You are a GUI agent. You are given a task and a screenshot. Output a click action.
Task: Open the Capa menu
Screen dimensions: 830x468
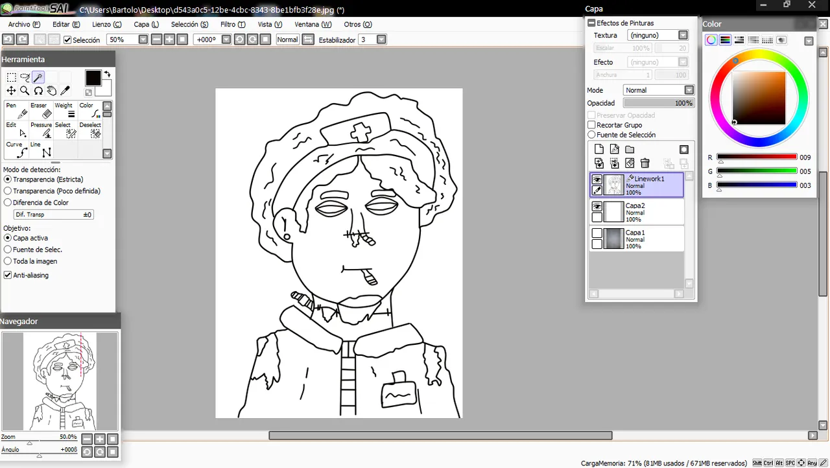click(x=146, y=25)
